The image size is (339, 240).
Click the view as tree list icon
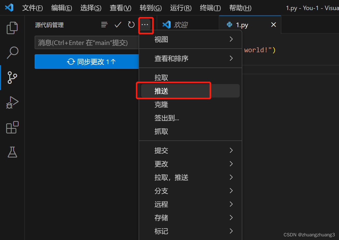pos(104,25)
